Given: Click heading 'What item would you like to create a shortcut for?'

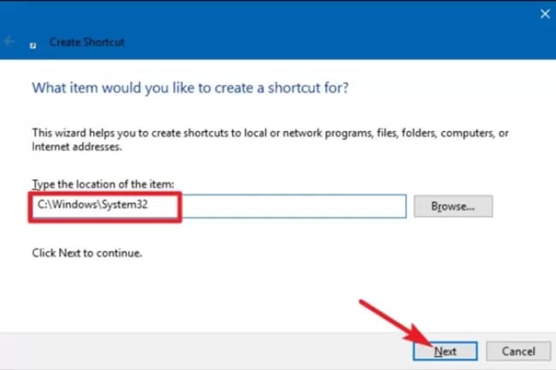Looking at the screenshot, I should point(191,87).
